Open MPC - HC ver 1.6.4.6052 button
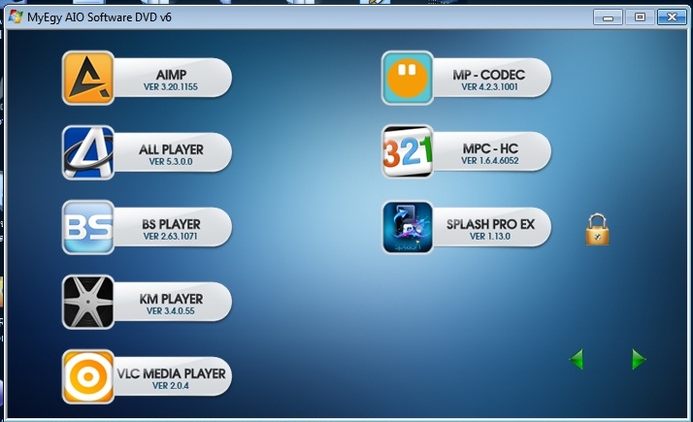The width and height of the screenshot is (693, 422). pos(491,152)
